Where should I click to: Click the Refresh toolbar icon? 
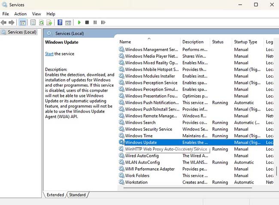coord(41,22)
